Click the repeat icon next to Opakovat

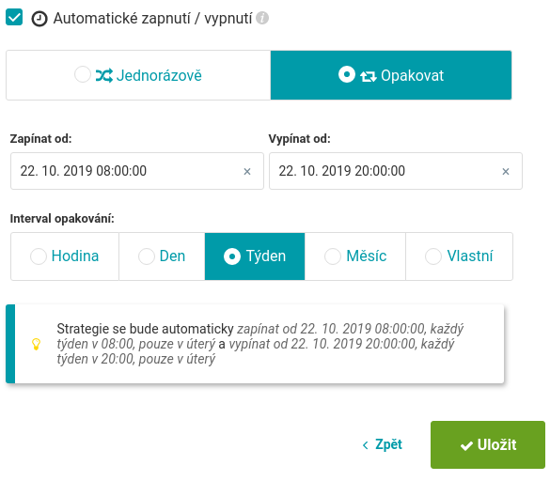click(x=369, y=76)
